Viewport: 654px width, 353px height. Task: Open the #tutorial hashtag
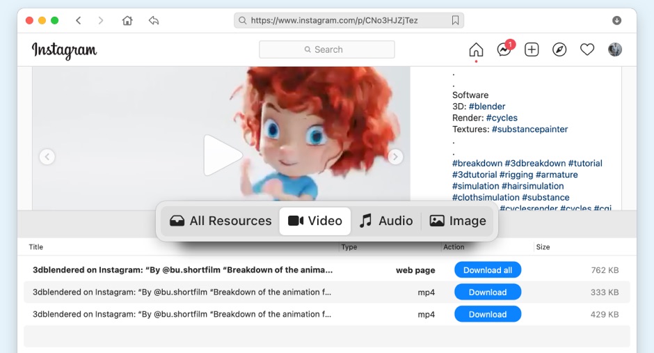tap(585, 163)
